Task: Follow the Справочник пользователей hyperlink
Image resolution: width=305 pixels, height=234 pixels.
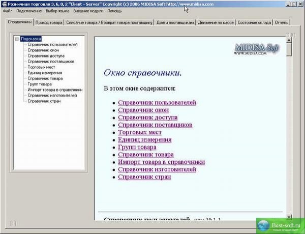Action: [x=157, y=103]
